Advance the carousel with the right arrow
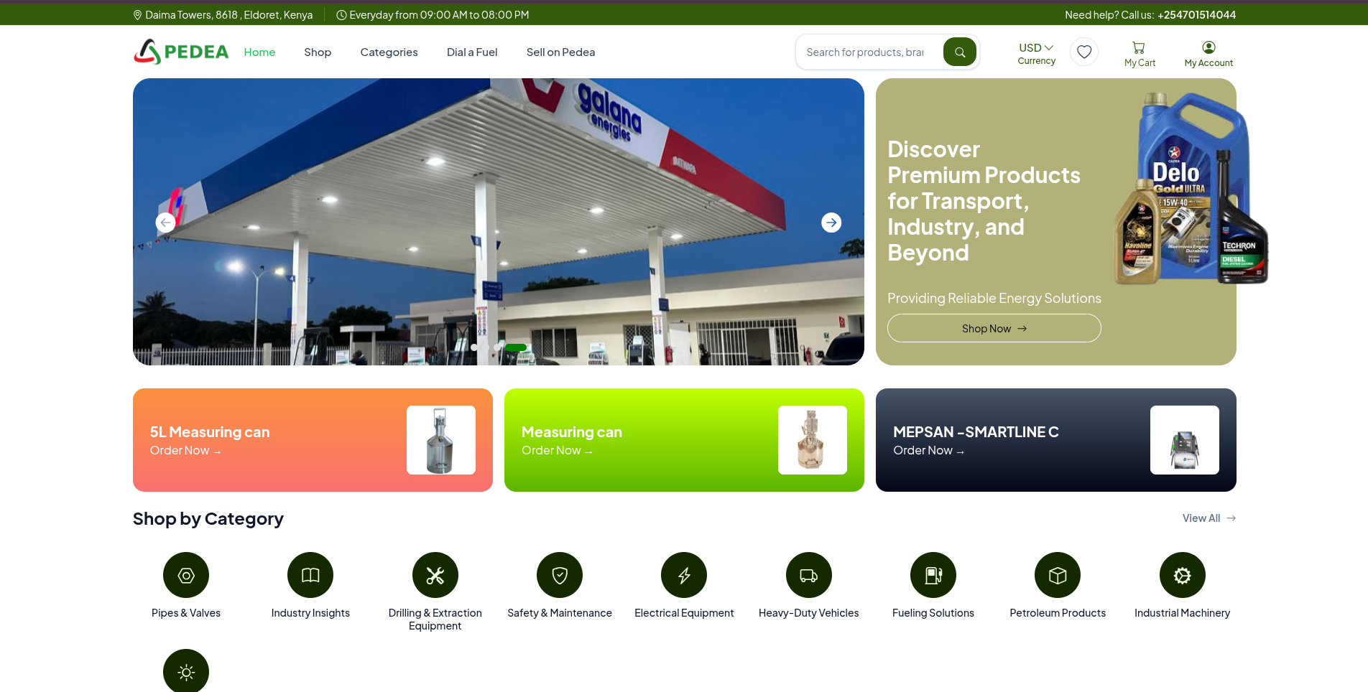 tap(831, 222)
